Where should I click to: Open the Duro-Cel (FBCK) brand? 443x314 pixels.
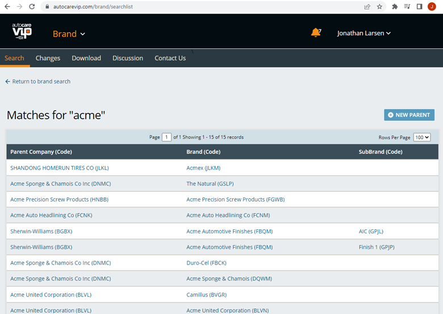(206, 263)
